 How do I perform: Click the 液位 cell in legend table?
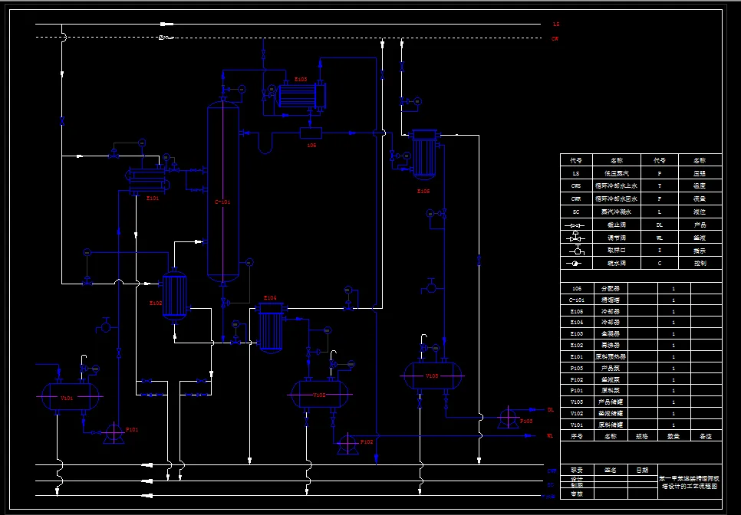[700, 212]
